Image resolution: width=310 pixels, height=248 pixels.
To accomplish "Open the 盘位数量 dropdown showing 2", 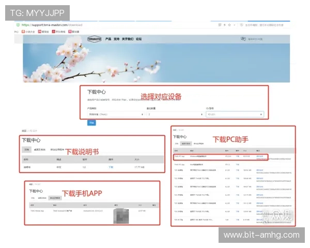I will (175, 114).
